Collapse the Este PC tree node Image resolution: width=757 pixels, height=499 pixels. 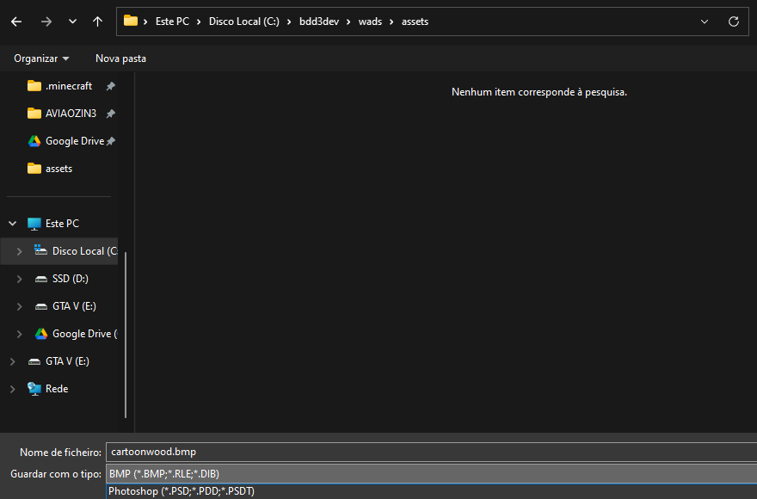[13, 224]
